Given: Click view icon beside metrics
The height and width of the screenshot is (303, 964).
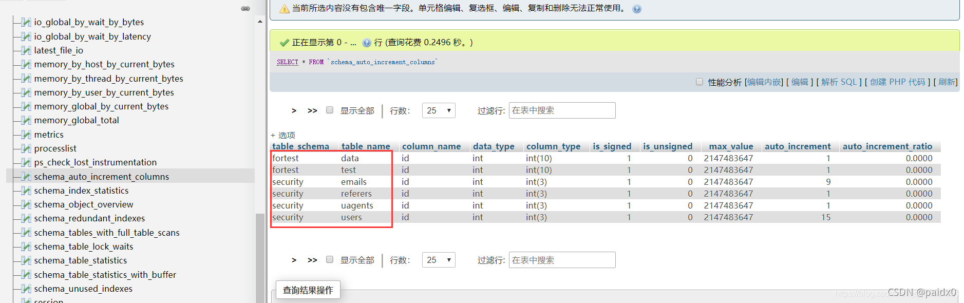Looking at the screenshot, I should point(26,135).
